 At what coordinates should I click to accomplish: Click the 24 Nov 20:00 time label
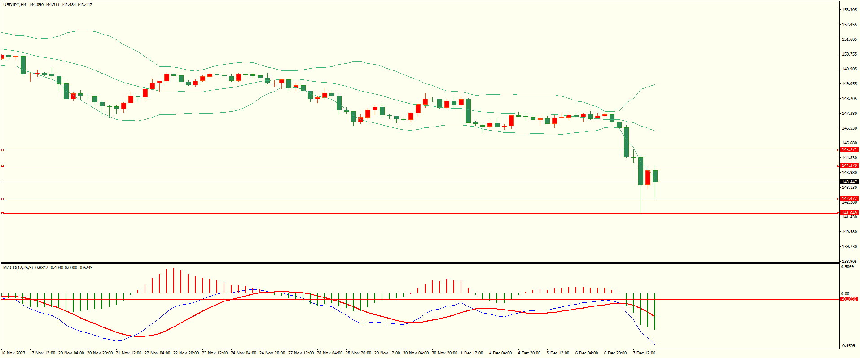[272, 353]
